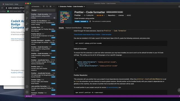Viewport: 180px width, 101px height.
Task: Click the 'npm install prettier -D --save-exact' code
Action: tap(89, 93)
